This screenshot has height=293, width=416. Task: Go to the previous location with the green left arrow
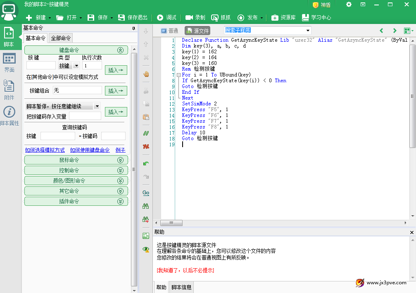tap(382, 31)
